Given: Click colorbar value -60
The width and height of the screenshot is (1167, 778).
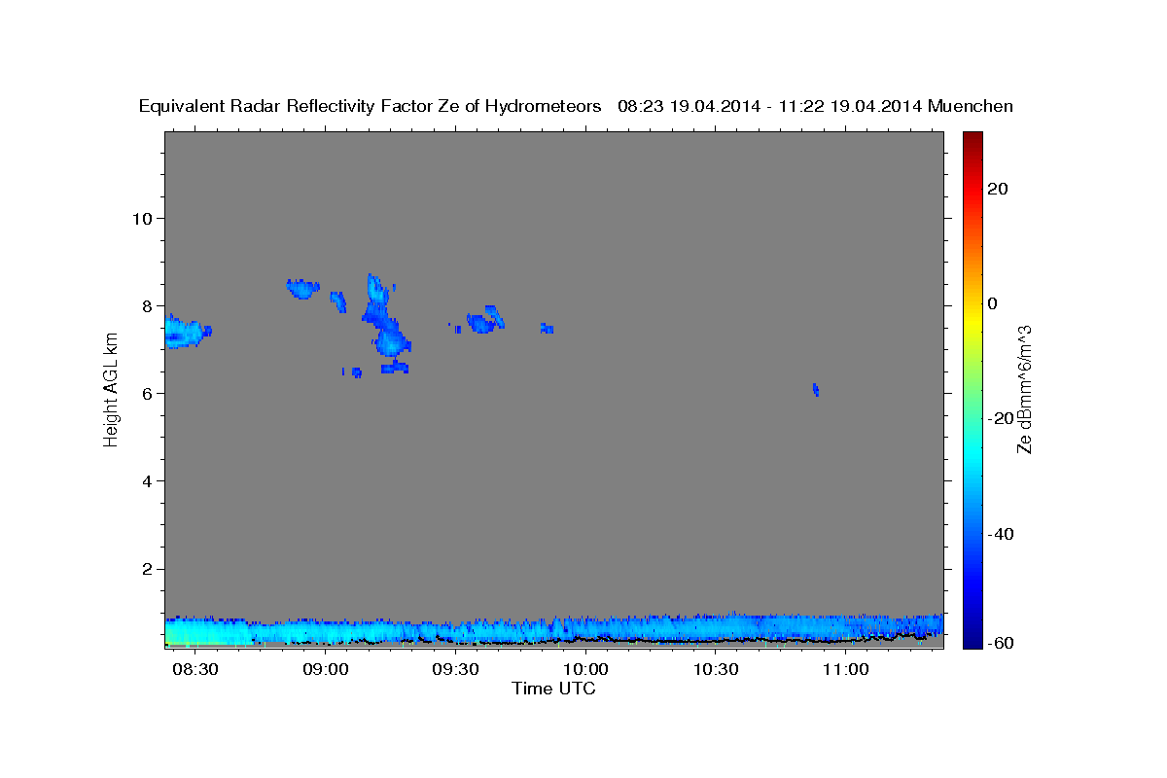Looking at the screenshot, I should pos(1000,643).
